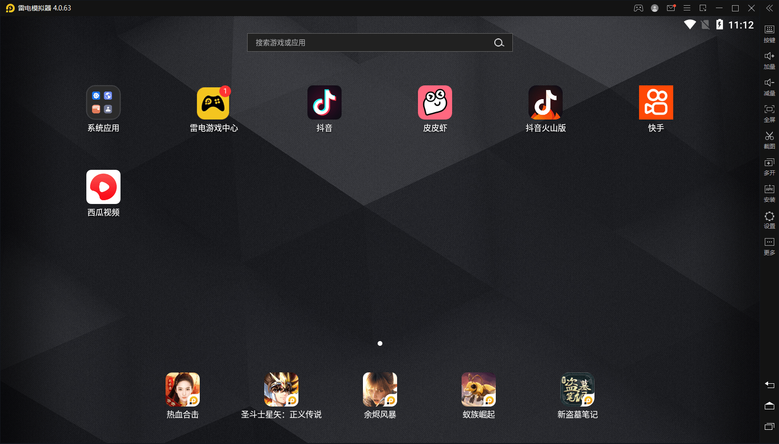Open the 按键 keyboard mapping tool

point(770,34)
